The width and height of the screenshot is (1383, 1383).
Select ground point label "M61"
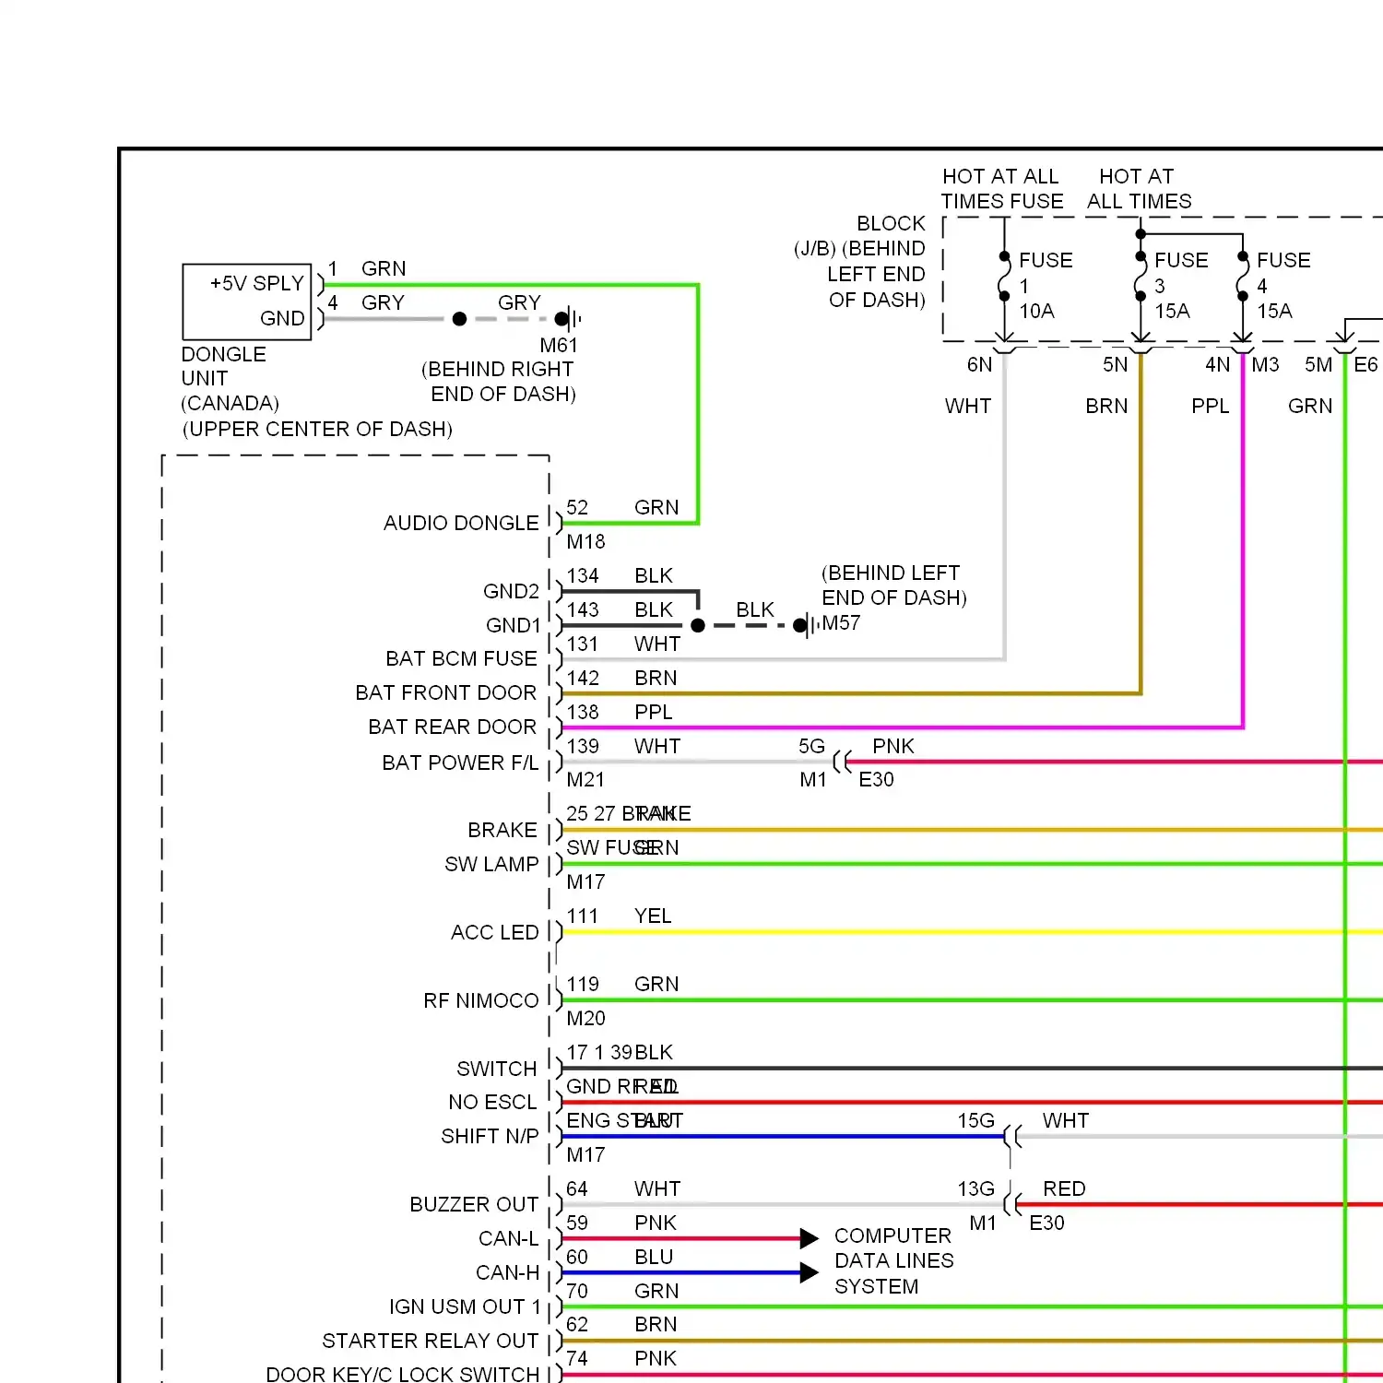(x=559, y=346)
